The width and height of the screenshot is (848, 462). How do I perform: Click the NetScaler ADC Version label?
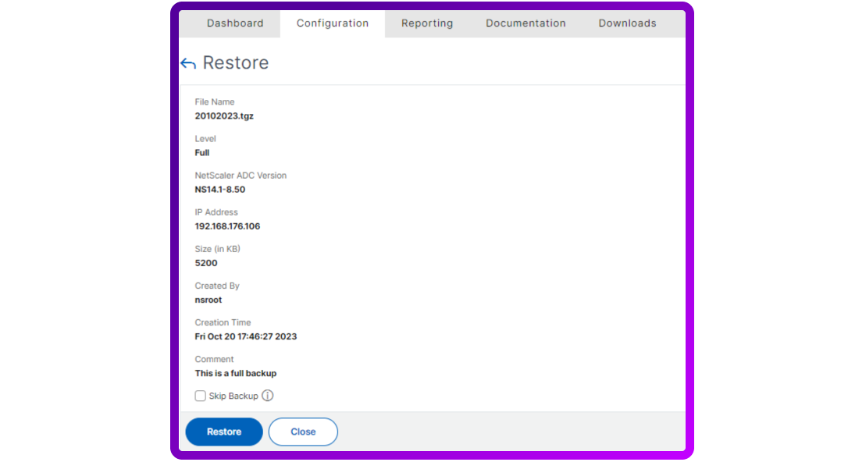coord(241,176)
